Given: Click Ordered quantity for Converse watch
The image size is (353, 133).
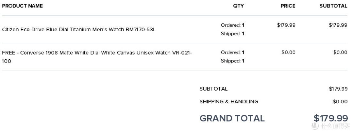Looking at the screenshot, I should coord(233,52).
